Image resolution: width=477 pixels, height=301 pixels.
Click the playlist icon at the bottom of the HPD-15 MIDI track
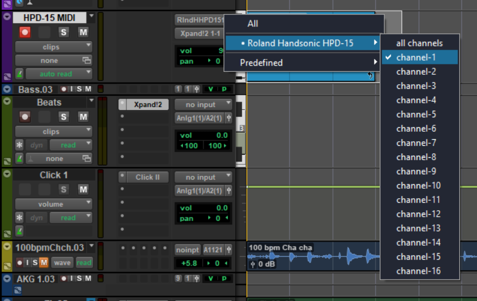pos(7,77)
